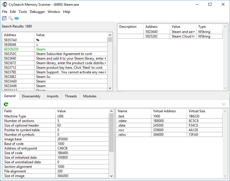The height and width of the screenshot is (181, 230).
Task: Select search result at address 58357A0
Action: click(55, 40)
